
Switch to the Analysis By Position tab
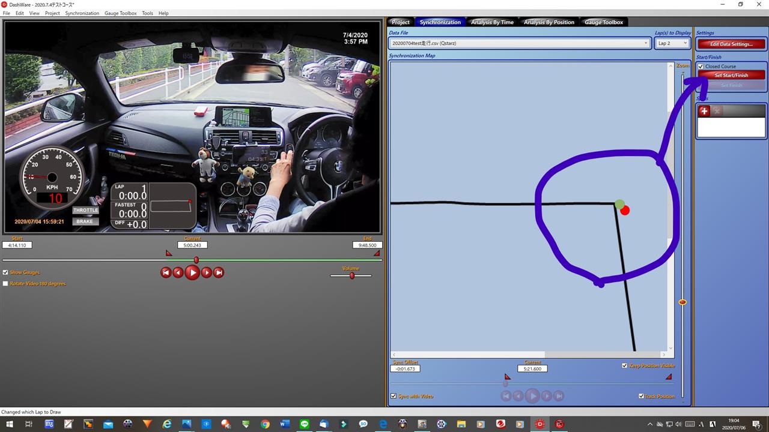coord(549,22)
